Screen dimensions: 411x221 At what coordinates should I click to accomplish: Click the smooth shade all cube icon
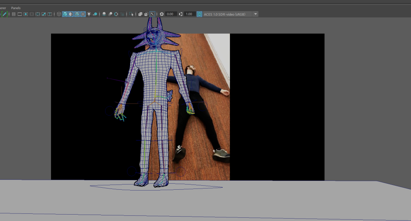pos(65,14)
